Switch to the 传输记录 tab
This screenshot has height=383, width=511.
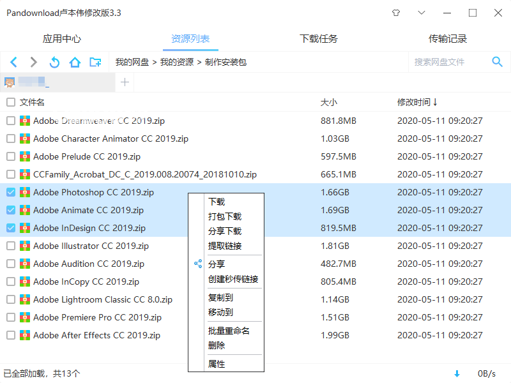[448, 38]
